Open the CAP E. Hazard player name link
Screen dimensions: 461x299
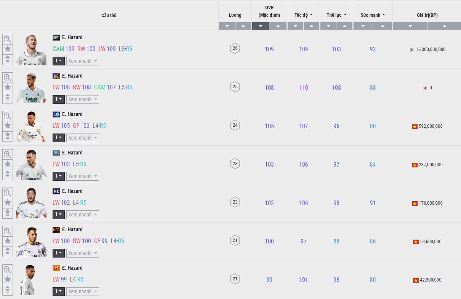pos(72,114)
